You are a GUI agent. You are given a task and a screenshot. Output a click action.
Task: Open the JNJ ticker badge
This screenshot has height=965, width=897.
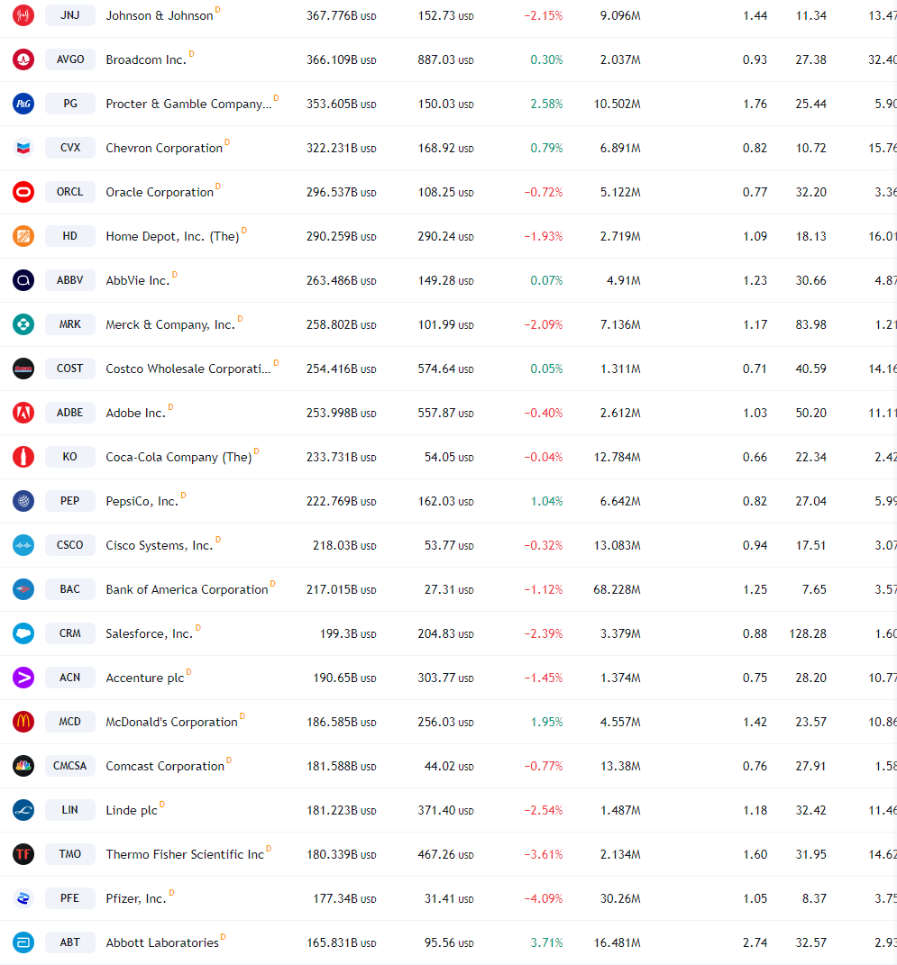[70, 15]
